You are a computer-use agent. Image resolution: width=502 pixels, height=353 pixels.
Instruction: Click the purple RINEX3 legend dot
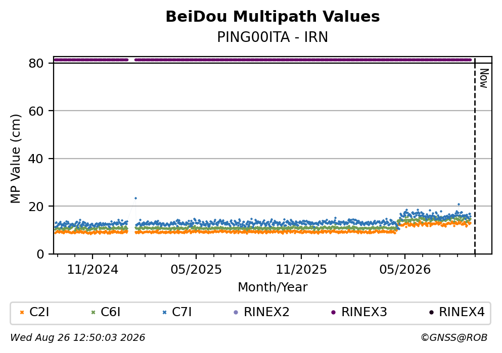(x=333, y=313)
